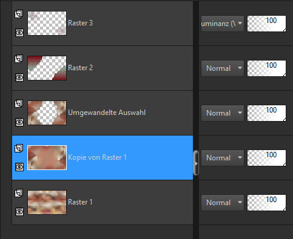
Task: Click the layer icon of Umgewandelte Auswahl
Action: click(x=19, y=103)
